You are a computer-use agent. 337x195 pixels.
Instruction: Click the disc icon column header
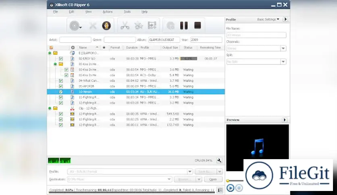(x=73, y=48)
